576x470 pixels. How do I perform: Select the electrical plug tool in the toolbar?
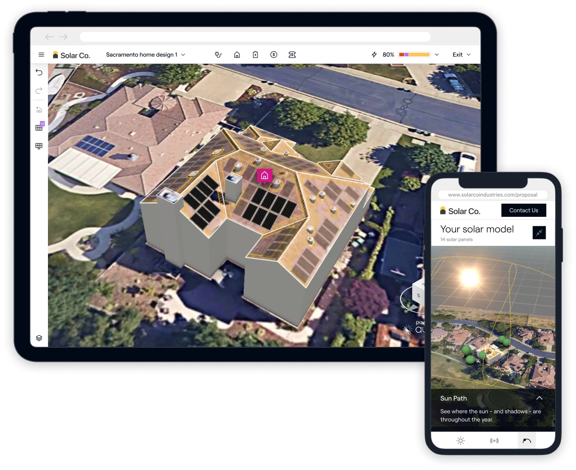(x=219, y=54)
